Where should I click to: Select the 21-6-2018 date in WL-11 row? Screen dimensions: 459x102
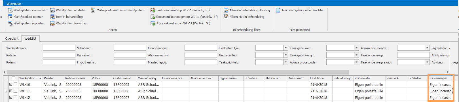point(321,91)
